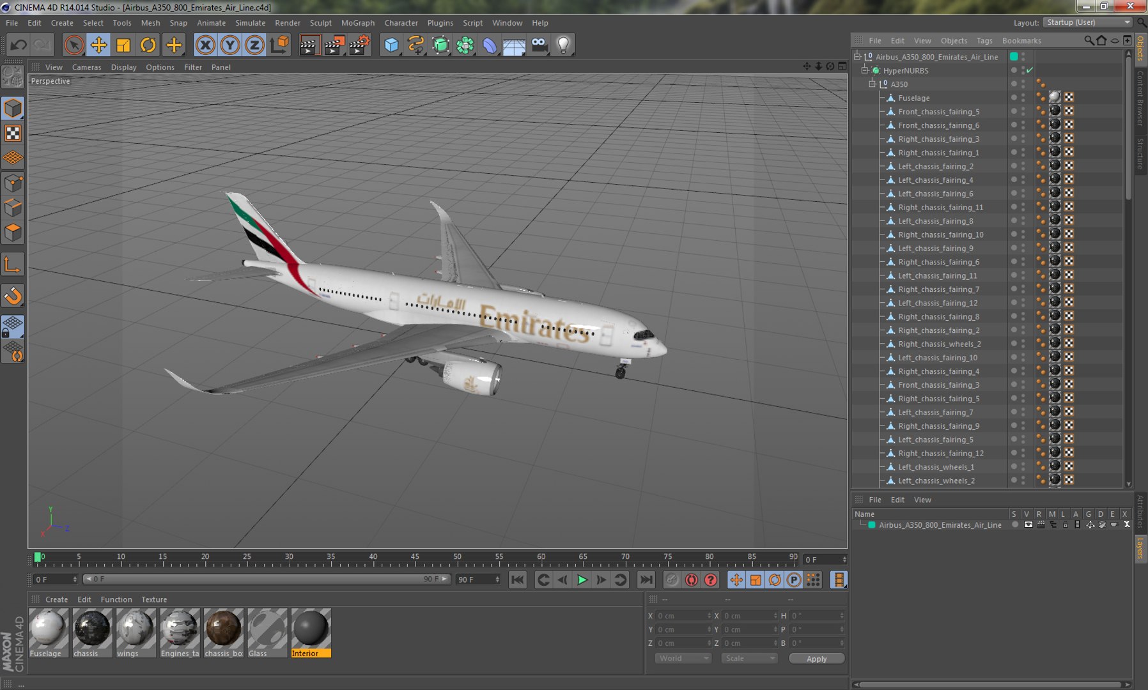Collapse the A350 hierarchy node

tap(873, 84)
